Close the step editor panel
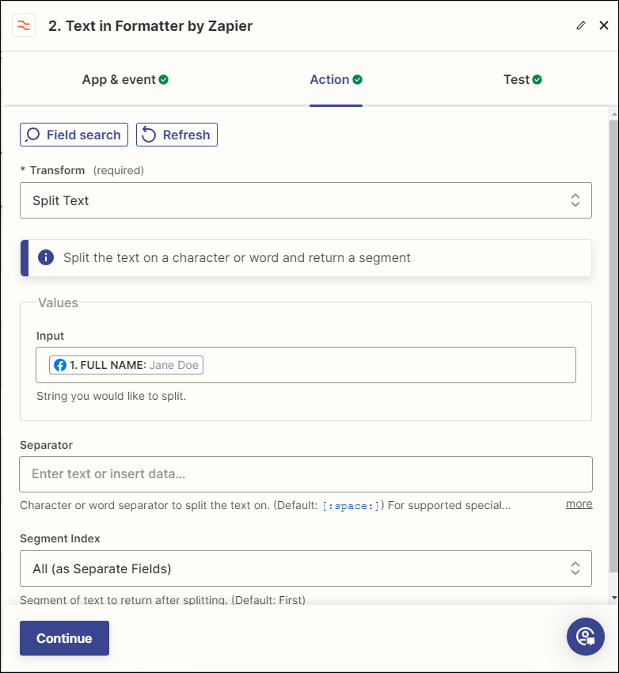The width and height of the screenshot is (619, 673). (603, 25)
